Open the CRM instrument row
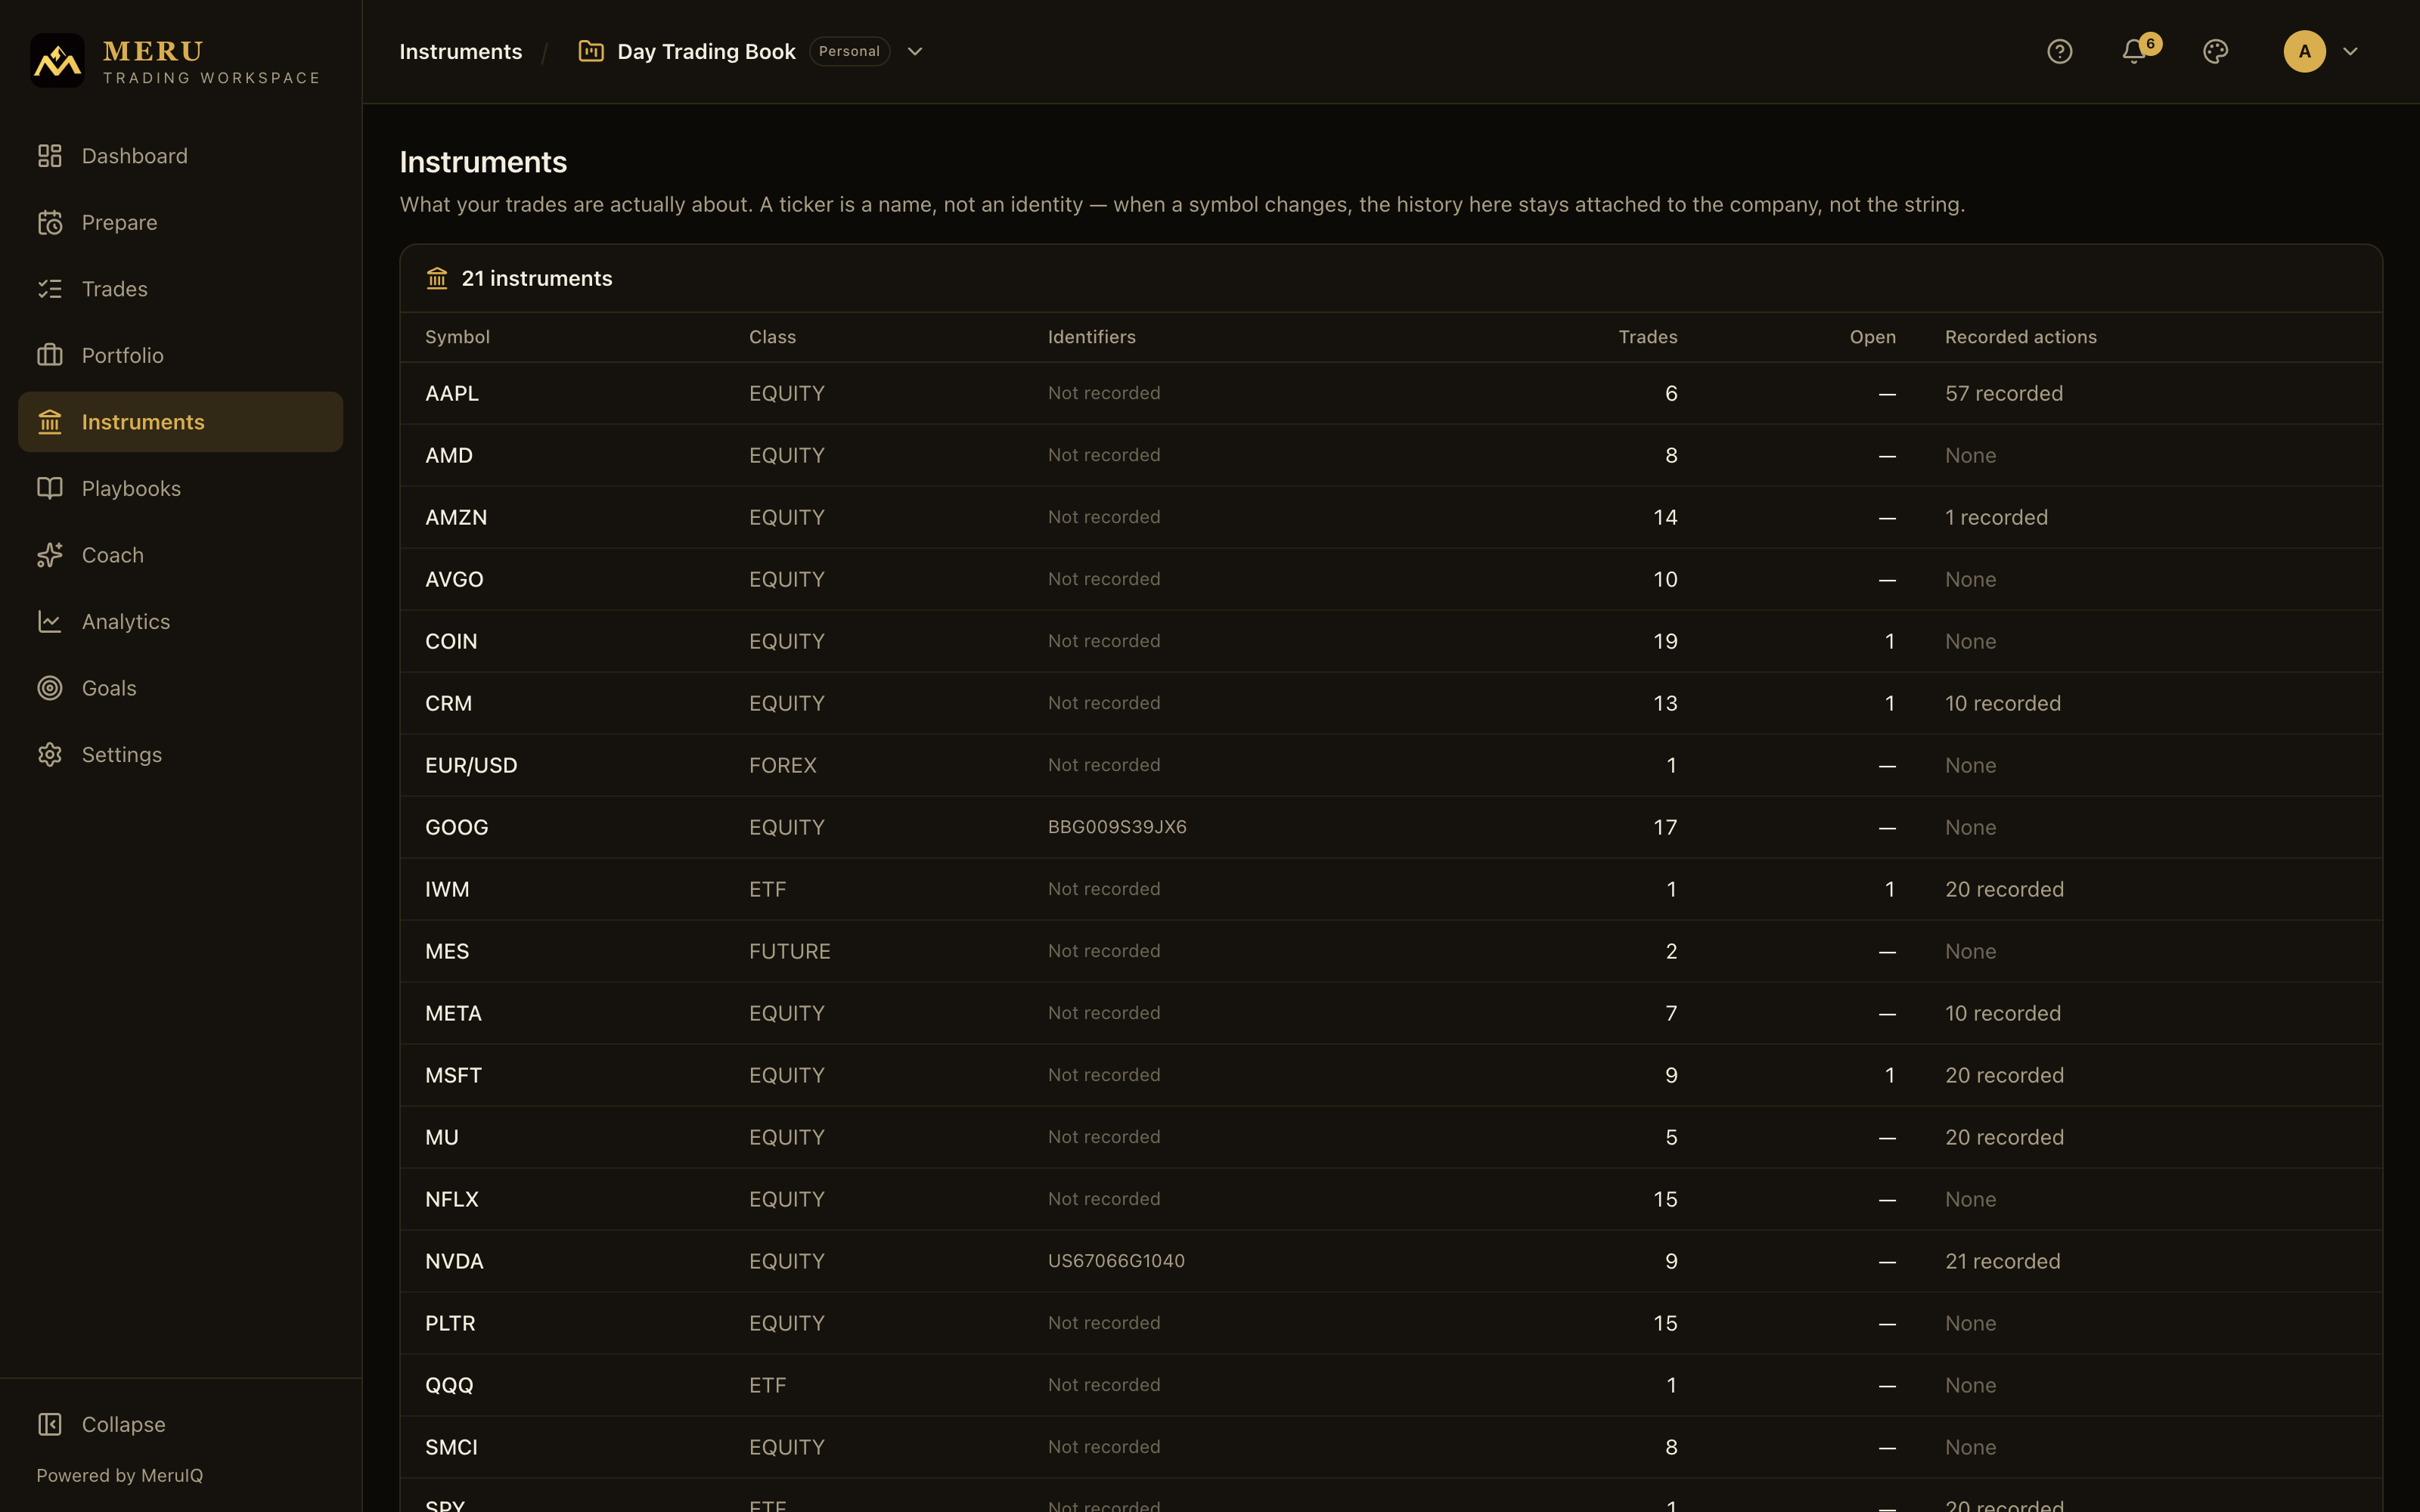The image size is (2420, 1512). click(1391, 703)
